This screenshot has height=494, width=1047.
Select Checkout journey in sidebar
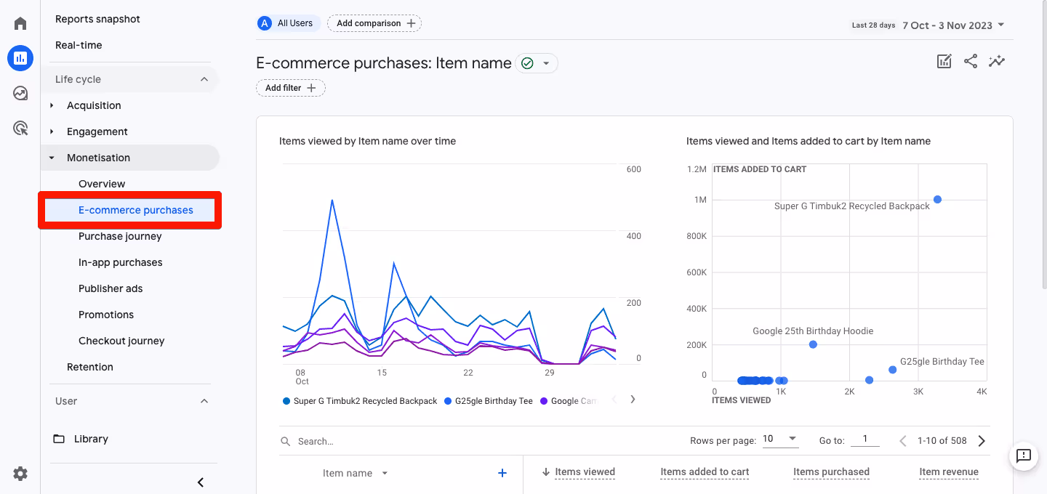click(x=121, y=341)
